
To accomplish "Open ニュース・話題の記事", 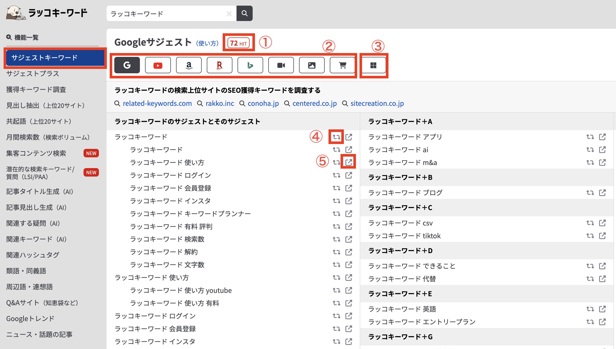I will pyautogui.click(x=39, y=335).
